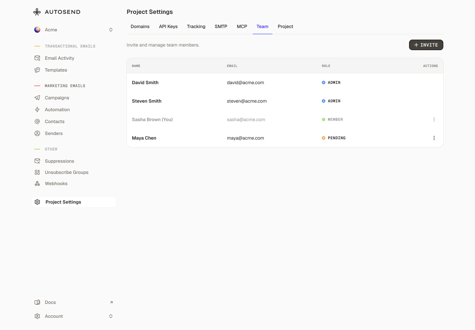Click Sasha Brown (You) name cell
475x330 pixels.
pyautogui.click(x=152, y=119)
